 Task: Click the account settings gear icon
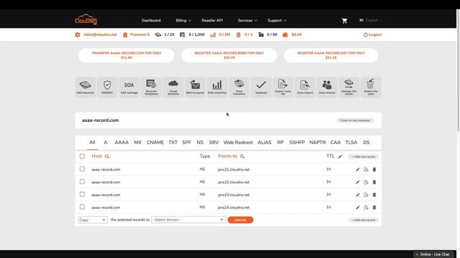coord(78,34)
